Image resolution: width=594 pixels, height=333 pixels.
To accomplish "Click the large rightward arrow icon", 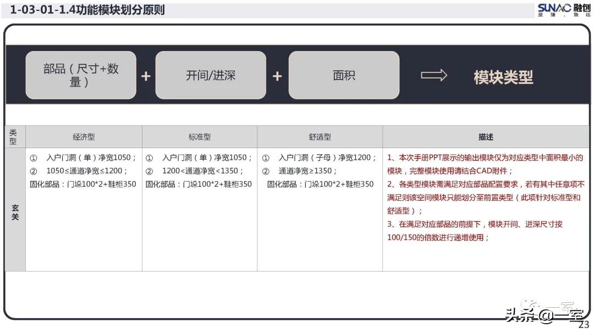I will pos(435,76).
